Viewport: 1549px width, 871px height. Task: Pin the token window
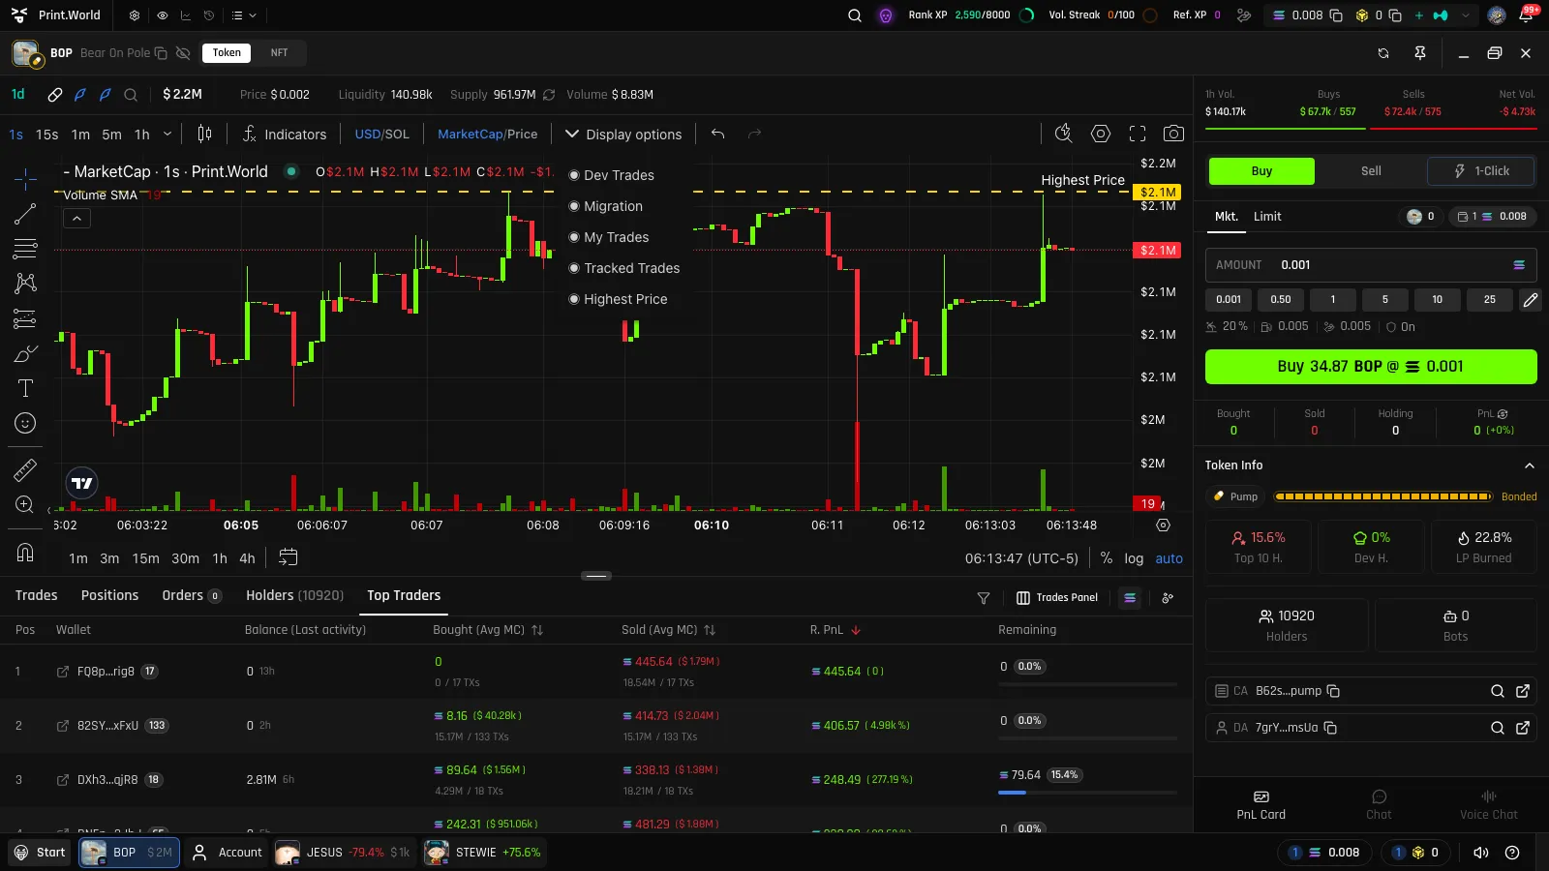click(x=1420, y=53)
